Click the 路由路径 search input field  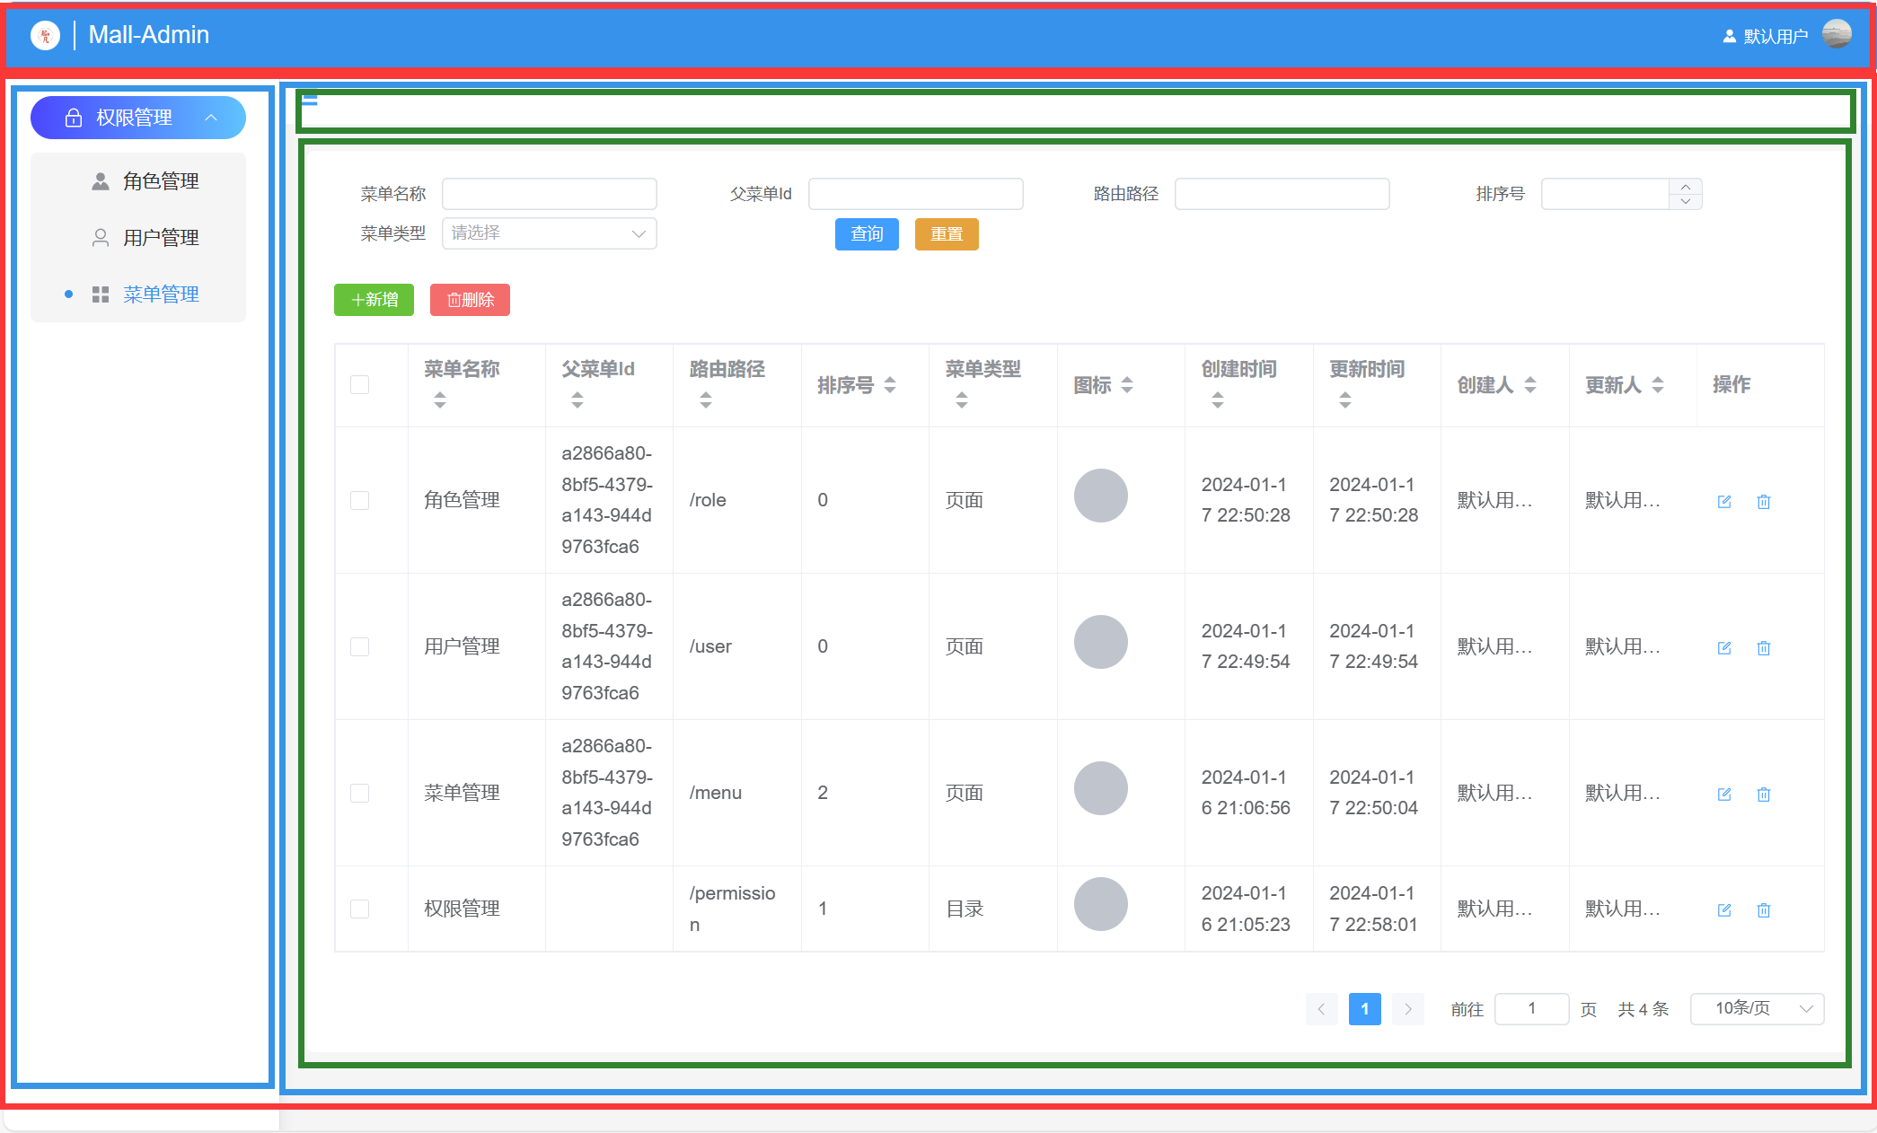click(1282, 194)
